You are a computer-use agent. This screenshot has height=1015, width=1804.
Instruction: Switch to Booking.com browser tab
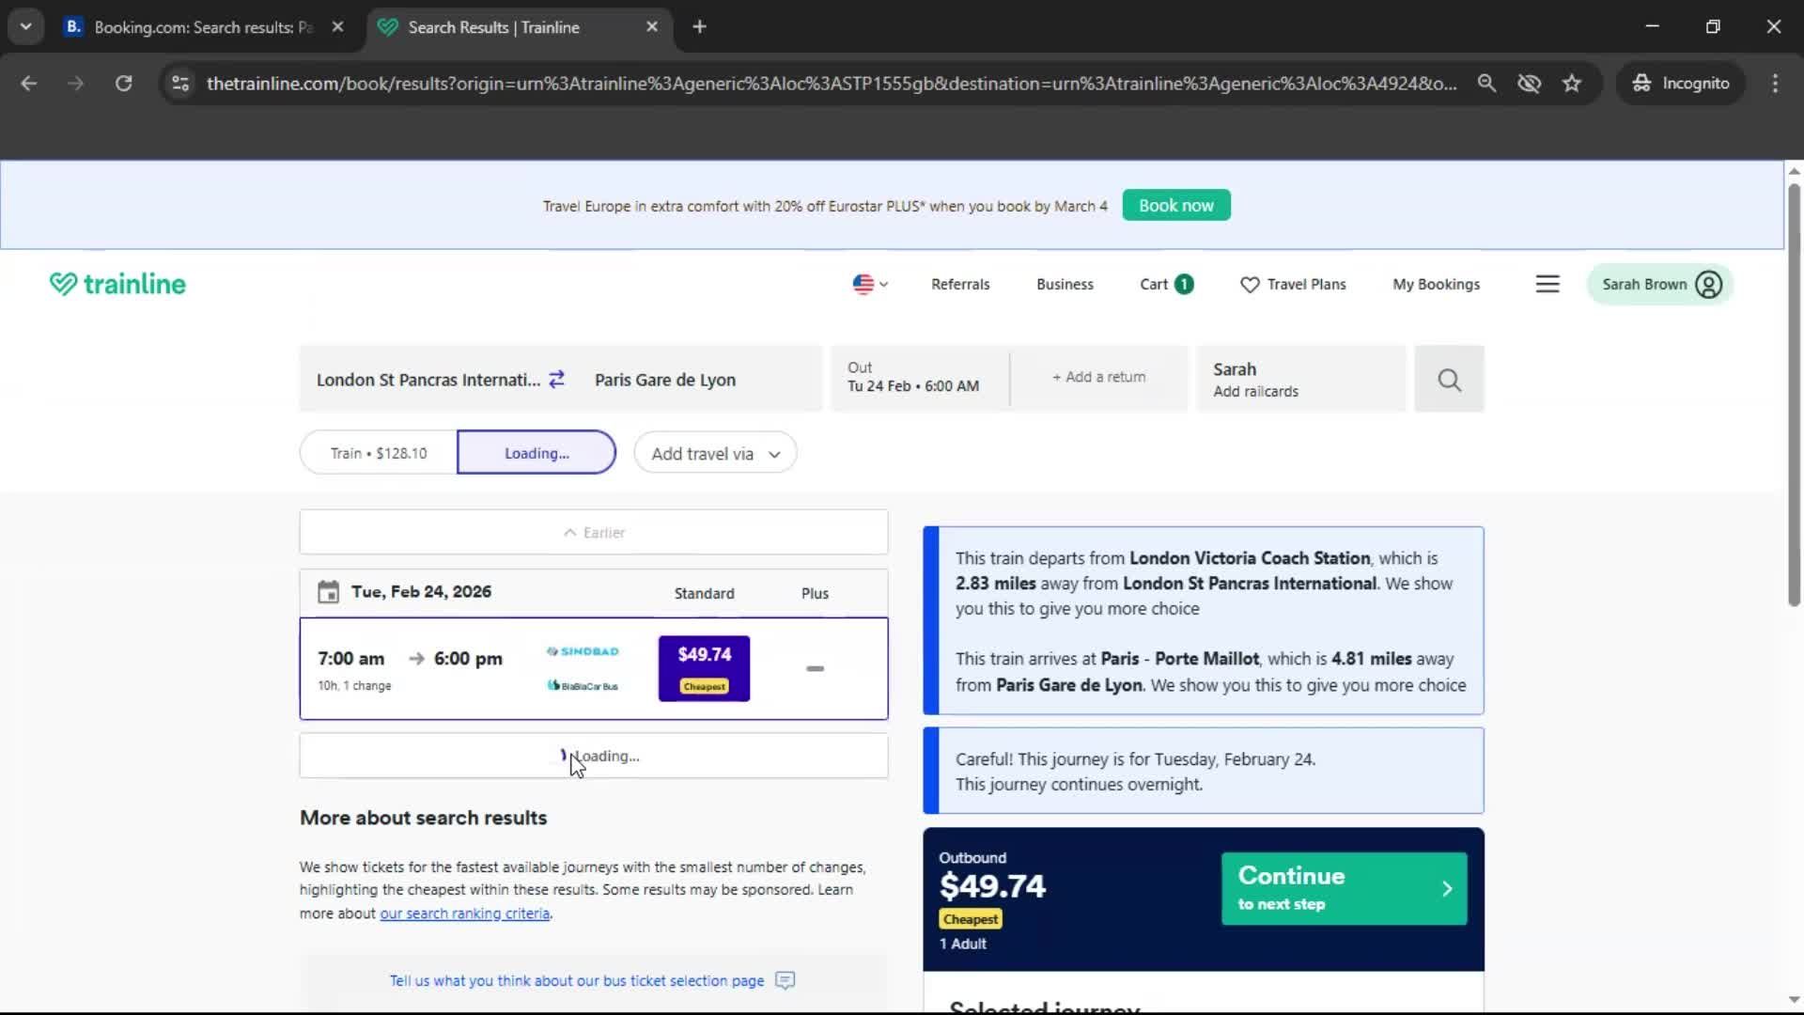pyautogui.click(x=202, y=27)
